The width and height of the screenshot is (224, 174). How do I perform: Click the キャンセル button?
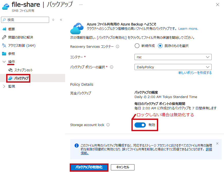tap(123, 167)
